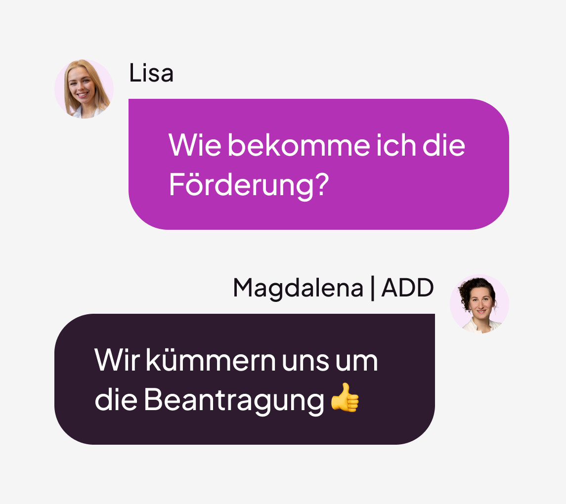
Task: Click the name Magdalena in the header
Action: pos(298,288)
